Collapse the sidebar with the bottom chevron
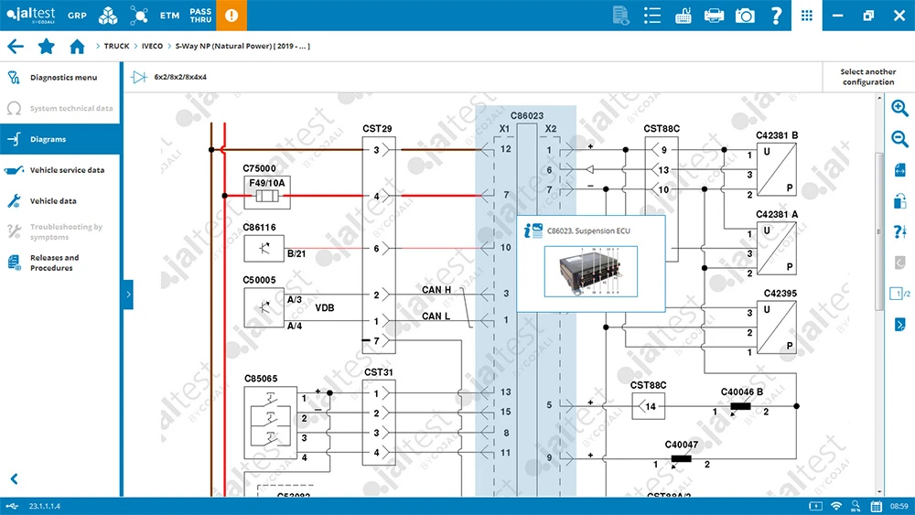Screen dimensions: 915x515 (x=15, y=478)
